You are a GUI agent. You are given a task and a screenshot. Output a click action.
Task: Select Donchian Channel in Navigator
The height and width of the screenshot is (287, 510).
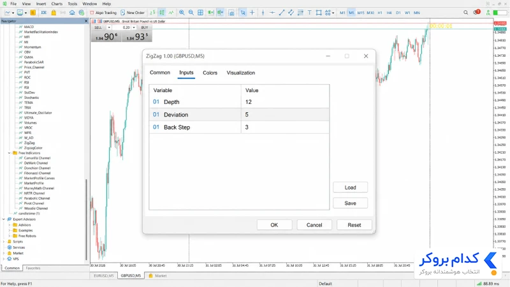pos(37,168)
